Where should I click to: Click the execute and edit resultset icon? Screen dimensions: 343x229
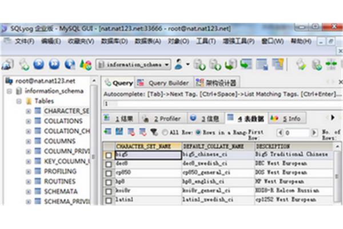tap(70, 65)
